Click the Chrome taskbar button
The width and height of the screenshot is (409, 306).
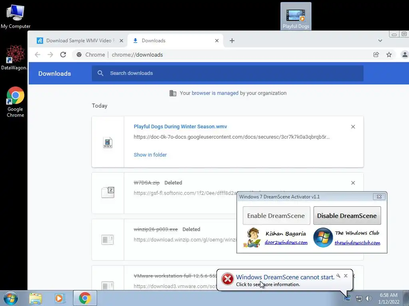(85, 298)
